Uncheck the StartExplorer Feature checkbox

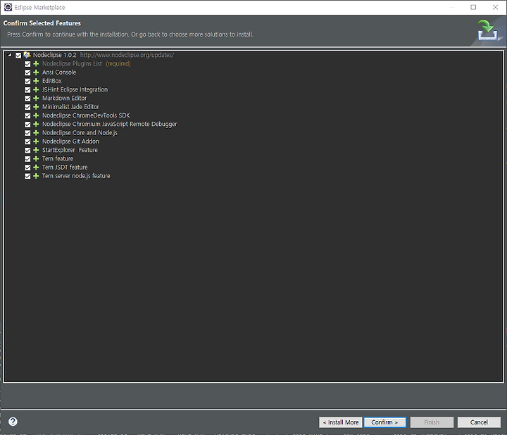click(27, 150)
